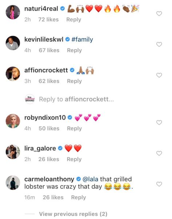Tap theJasmineBRAND avatar beside reply field
Image resolution: width=172 pixels, height=219 pixels.
tap(30, 99)
